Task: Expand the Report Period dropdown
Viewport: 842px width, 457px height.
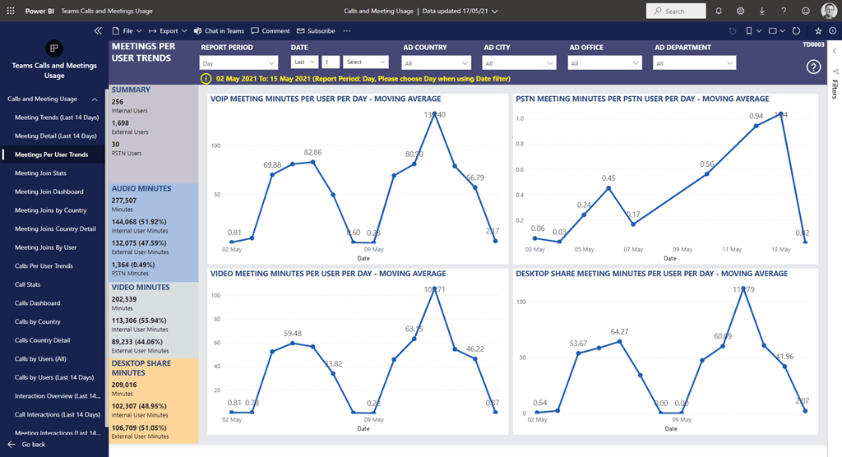Action: 239,62
